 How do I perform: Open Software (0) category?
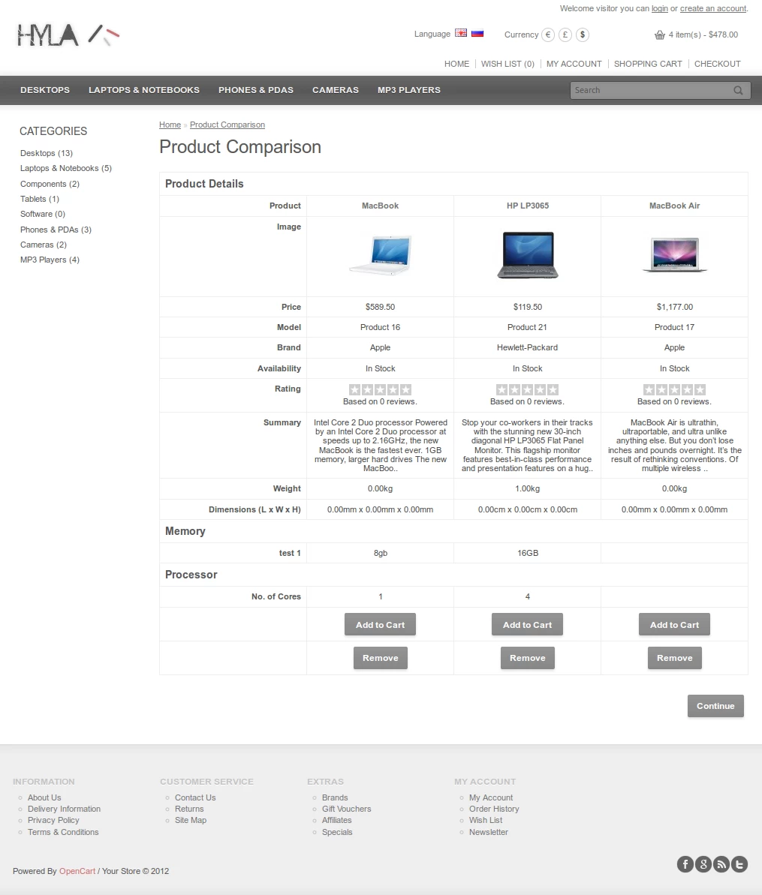[x=42, y=214]
